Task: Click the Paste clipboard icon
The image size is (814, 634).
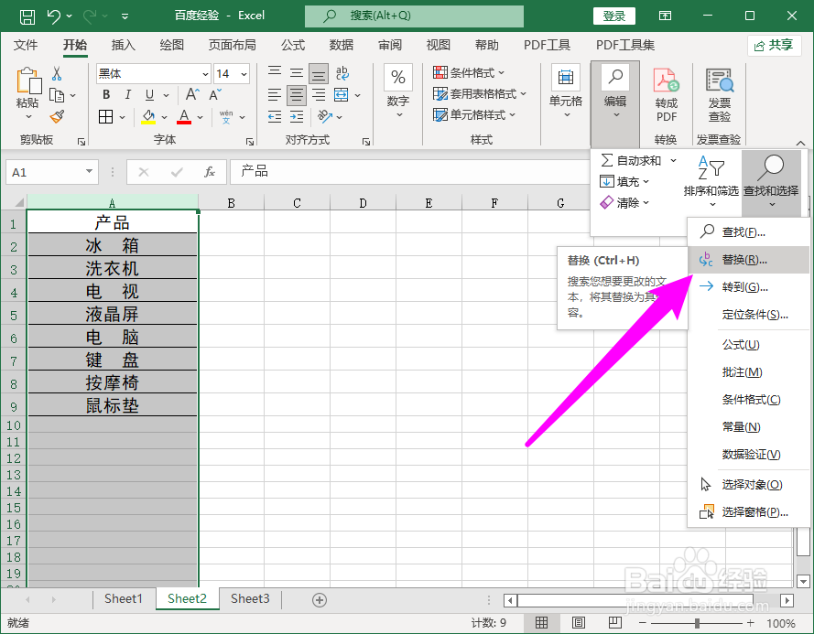Action: click(28, 81)
